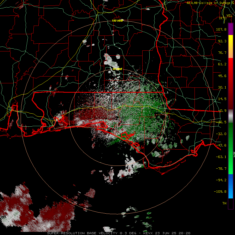Click the 76.7 legend value
235x235 pixels.
pos(222,52)
